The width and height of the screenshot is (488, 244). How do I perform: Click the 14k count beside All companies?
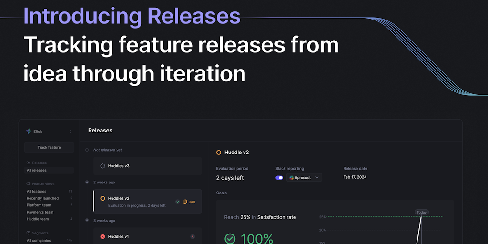(x=70, y=241)
